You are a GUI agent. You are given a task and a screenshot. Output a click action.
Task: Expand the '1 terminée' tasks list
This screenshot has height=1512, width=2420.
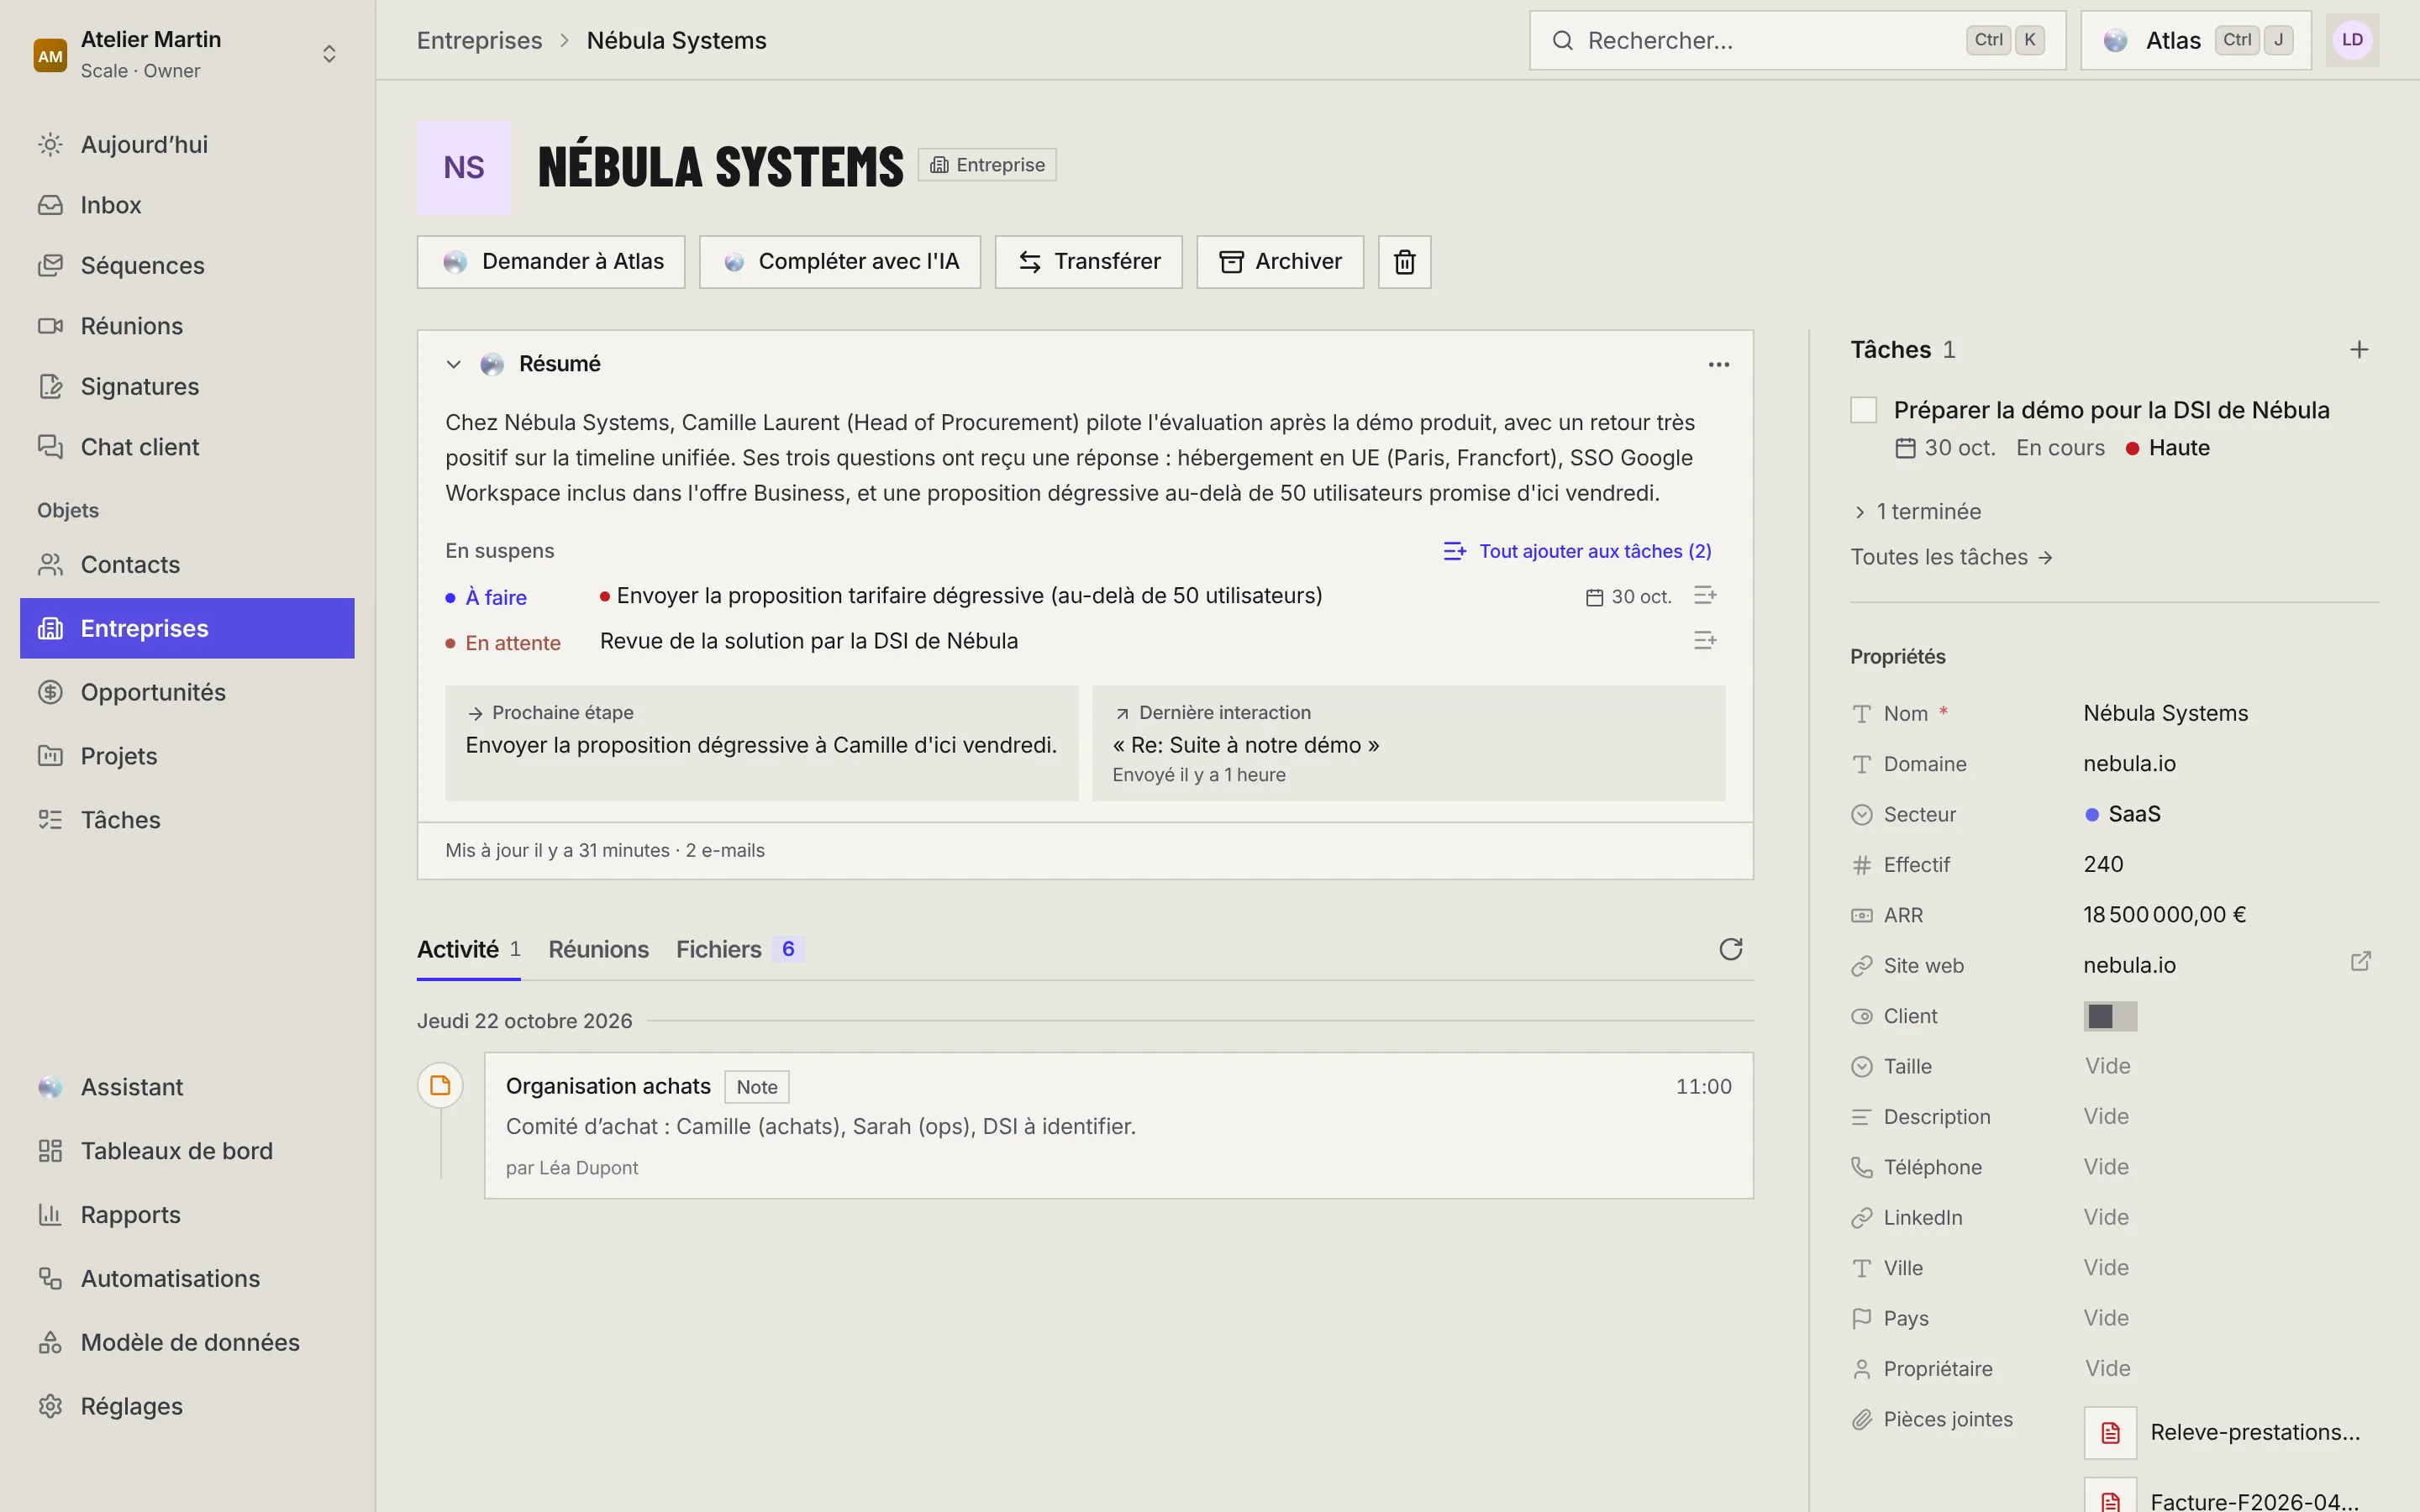[1917, 512]
